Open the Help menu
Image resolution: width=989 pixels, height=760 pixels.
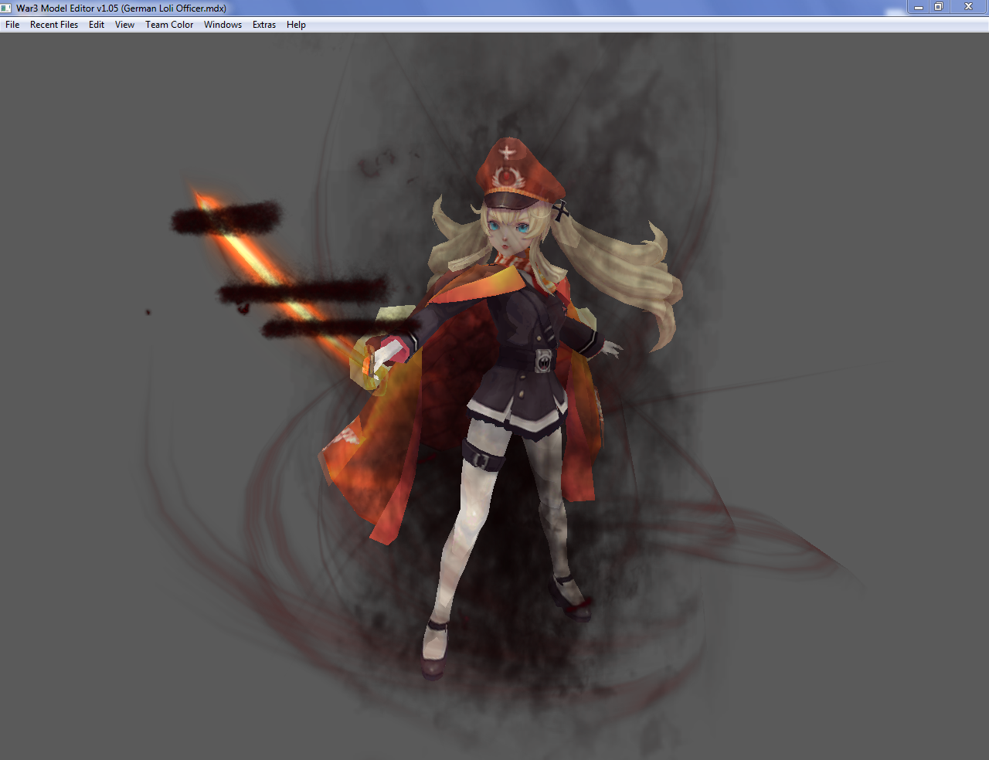coord(296,25)
